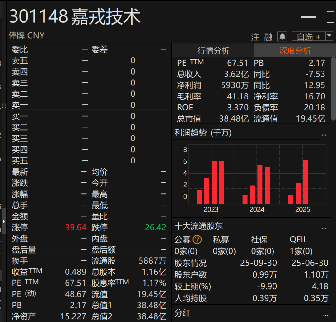336x322 pixels.
Task: Open the 十大流通股东 more options ellipsis
Action: [x=324, y=227]
